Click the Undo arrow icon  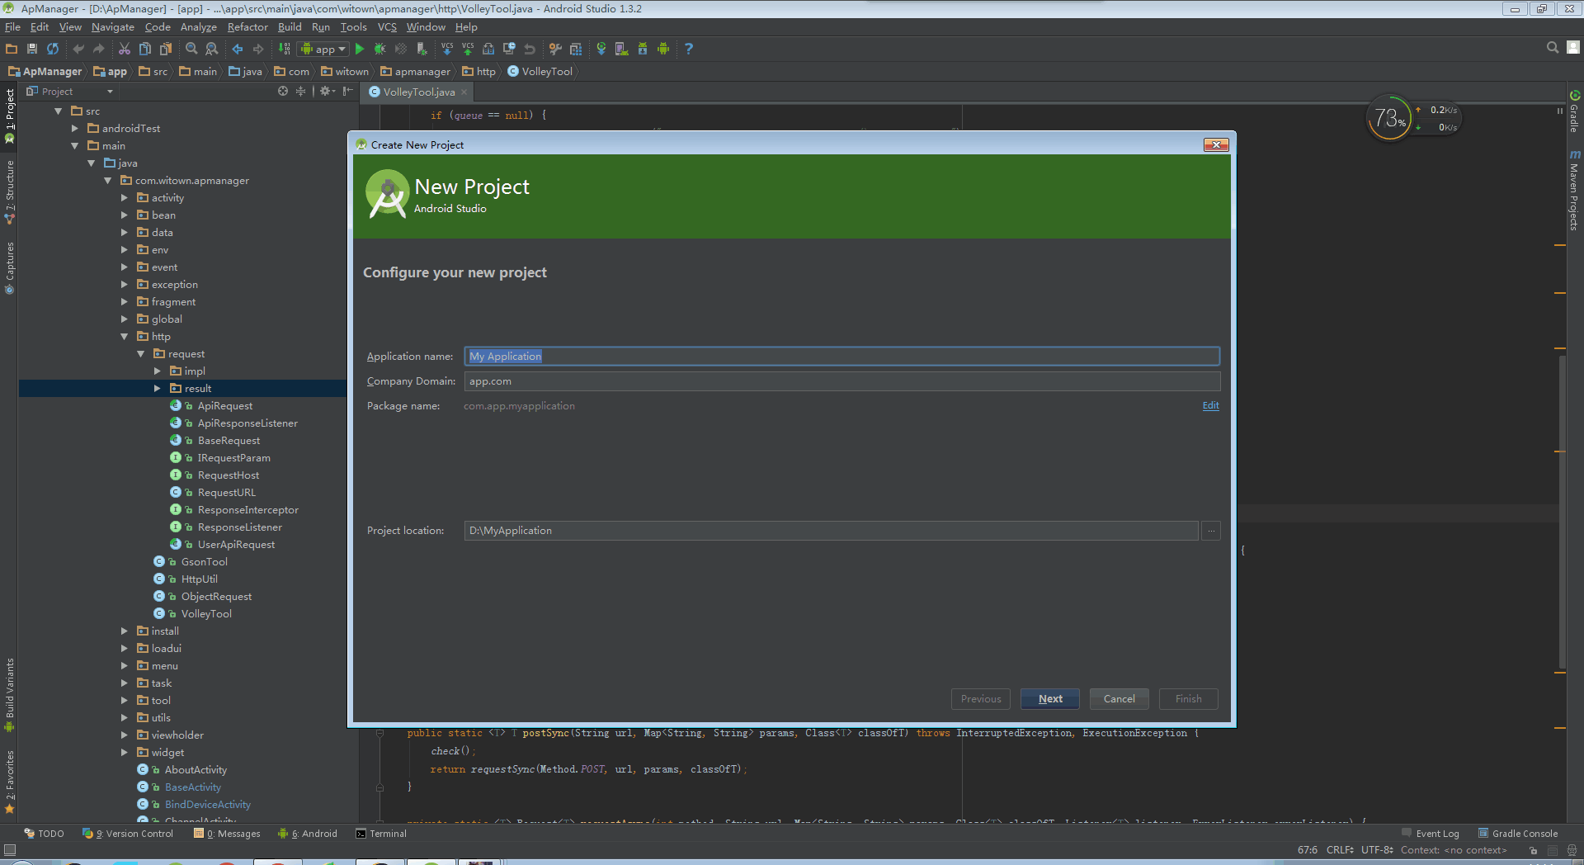tap(78, 49)
